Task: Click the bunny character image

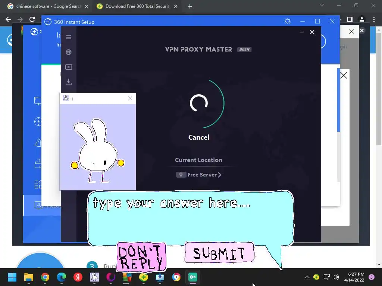Action: [97, 151]
